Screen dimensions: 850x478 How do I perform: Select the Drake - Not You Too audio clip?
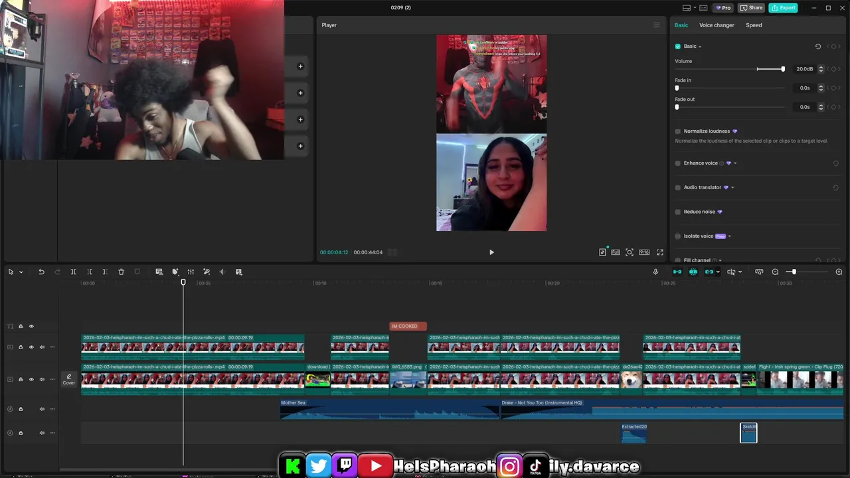click(671, 409)
